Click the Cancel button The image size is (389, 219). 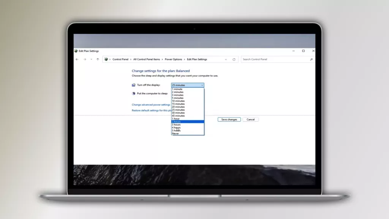[251, 119]
